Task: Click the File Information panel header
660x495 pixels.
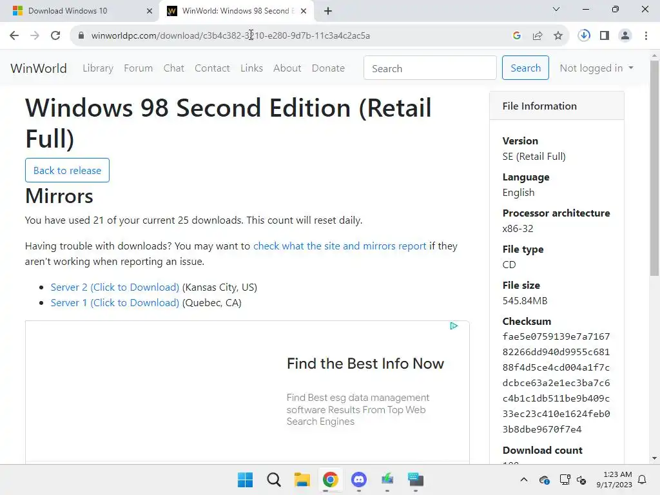Action: 556,106
